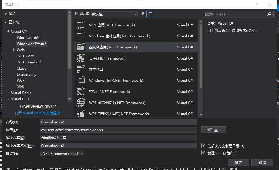The image size is (279, 170).
Task: Click the Windows 服务 template icon
Action: click(81, 80)
